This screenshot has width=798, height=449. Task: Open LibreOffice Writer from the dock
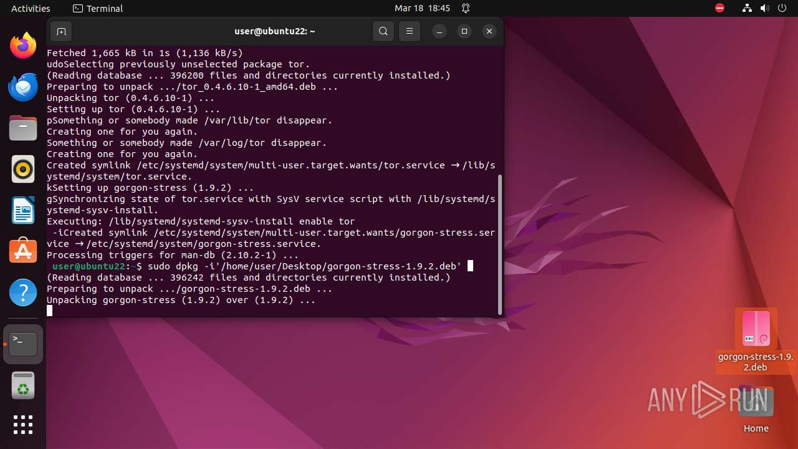tap(23, 210)
